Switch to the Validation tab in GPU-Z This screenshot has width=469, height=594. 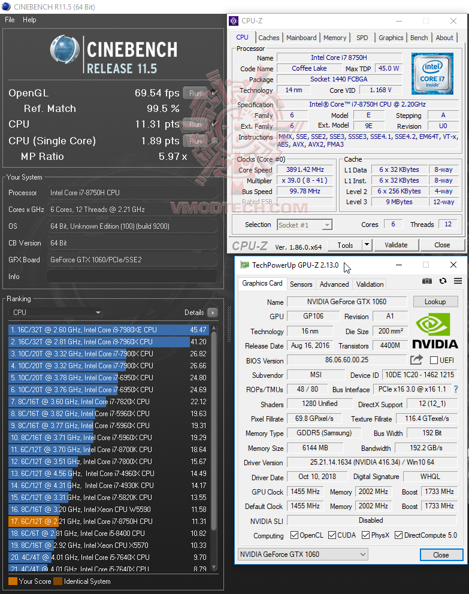tap(370, 284)
